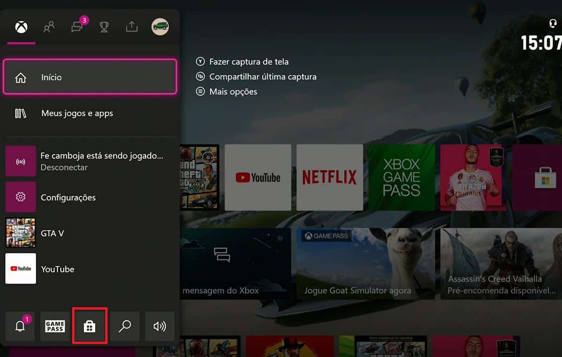Open the Capture and share tab

(132, 27)
